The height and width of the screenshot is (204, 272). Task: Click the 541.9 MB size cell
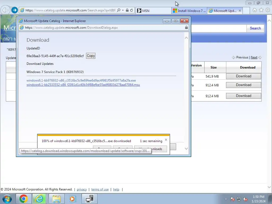pos(212,76)
